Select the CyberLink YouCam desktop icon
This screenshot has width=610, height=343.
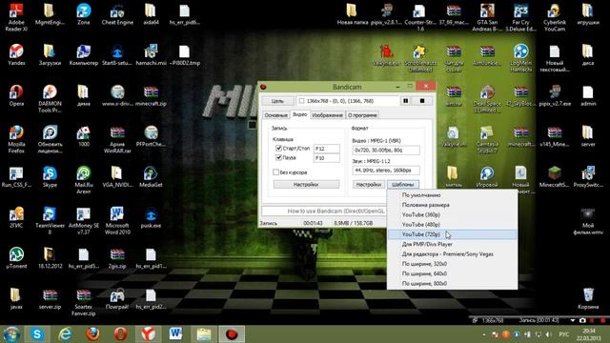[x=555, y=17]
